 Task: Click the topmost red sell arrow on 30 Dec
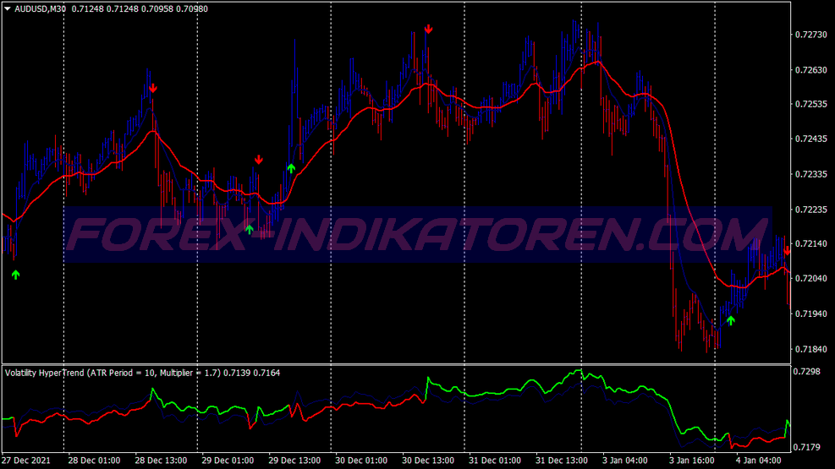[428, 29]
